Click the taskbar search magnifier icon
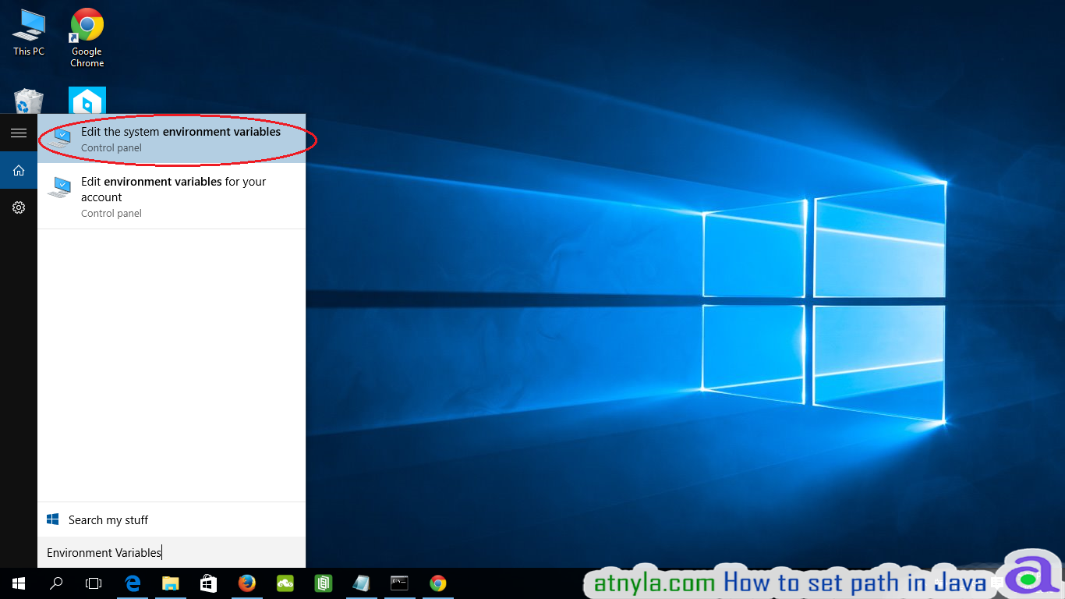The image size is (1065, 599). (55, 583)
